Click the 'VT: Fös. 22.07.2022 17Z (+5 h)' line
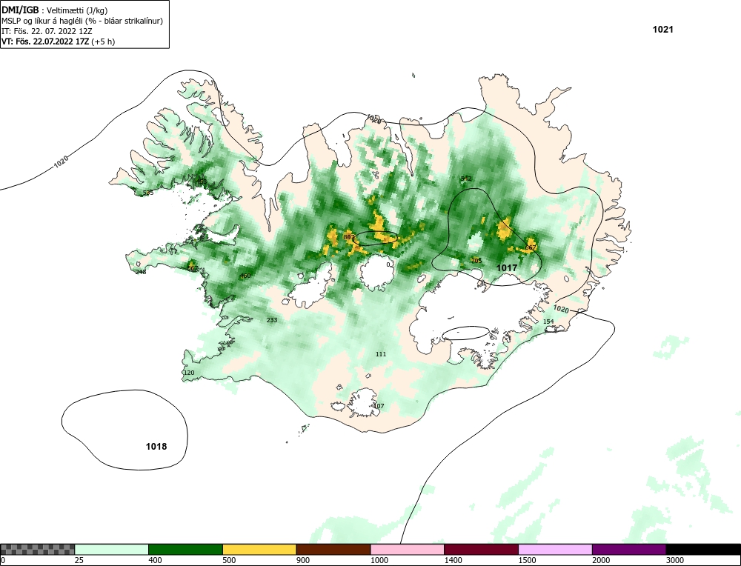 coord(58,41)
